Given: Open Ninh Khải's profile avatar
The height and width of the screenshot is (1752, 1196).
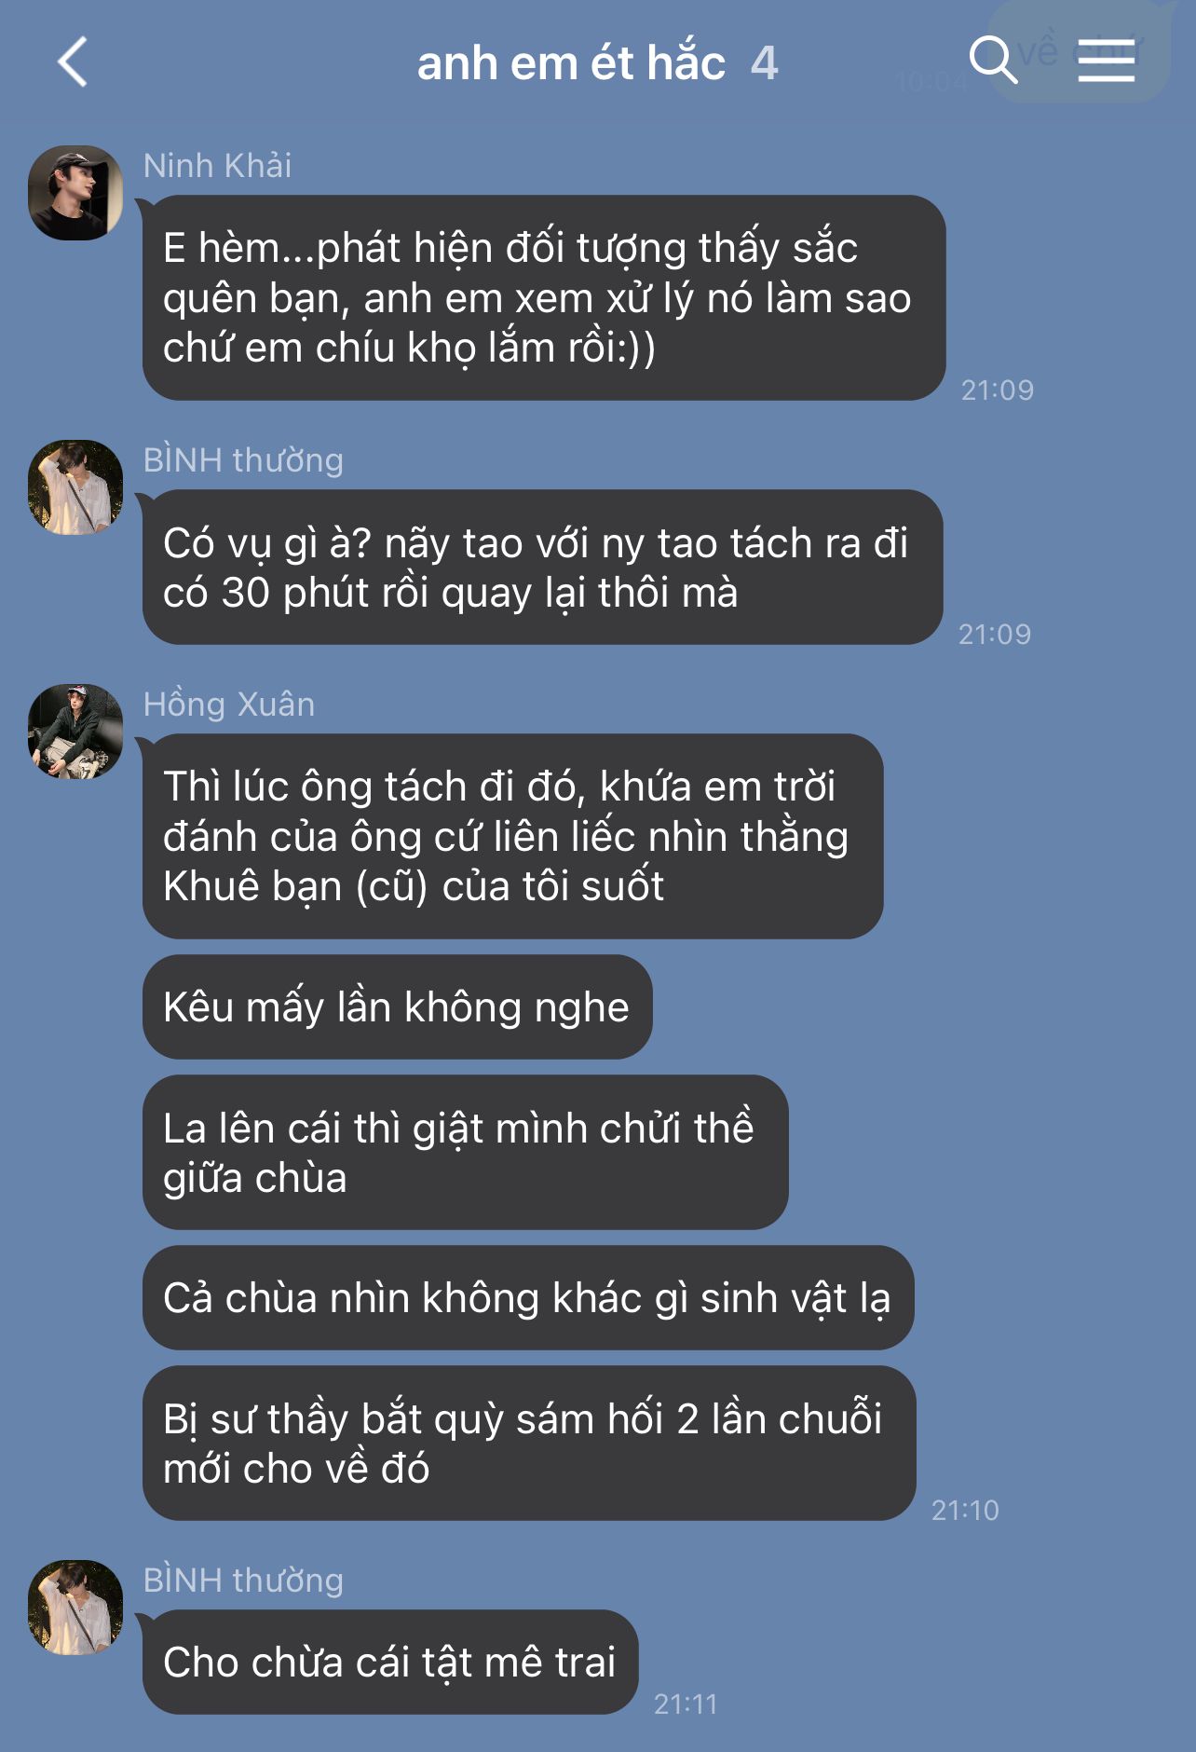Looking at the screenshot, I should pos(75,193).
